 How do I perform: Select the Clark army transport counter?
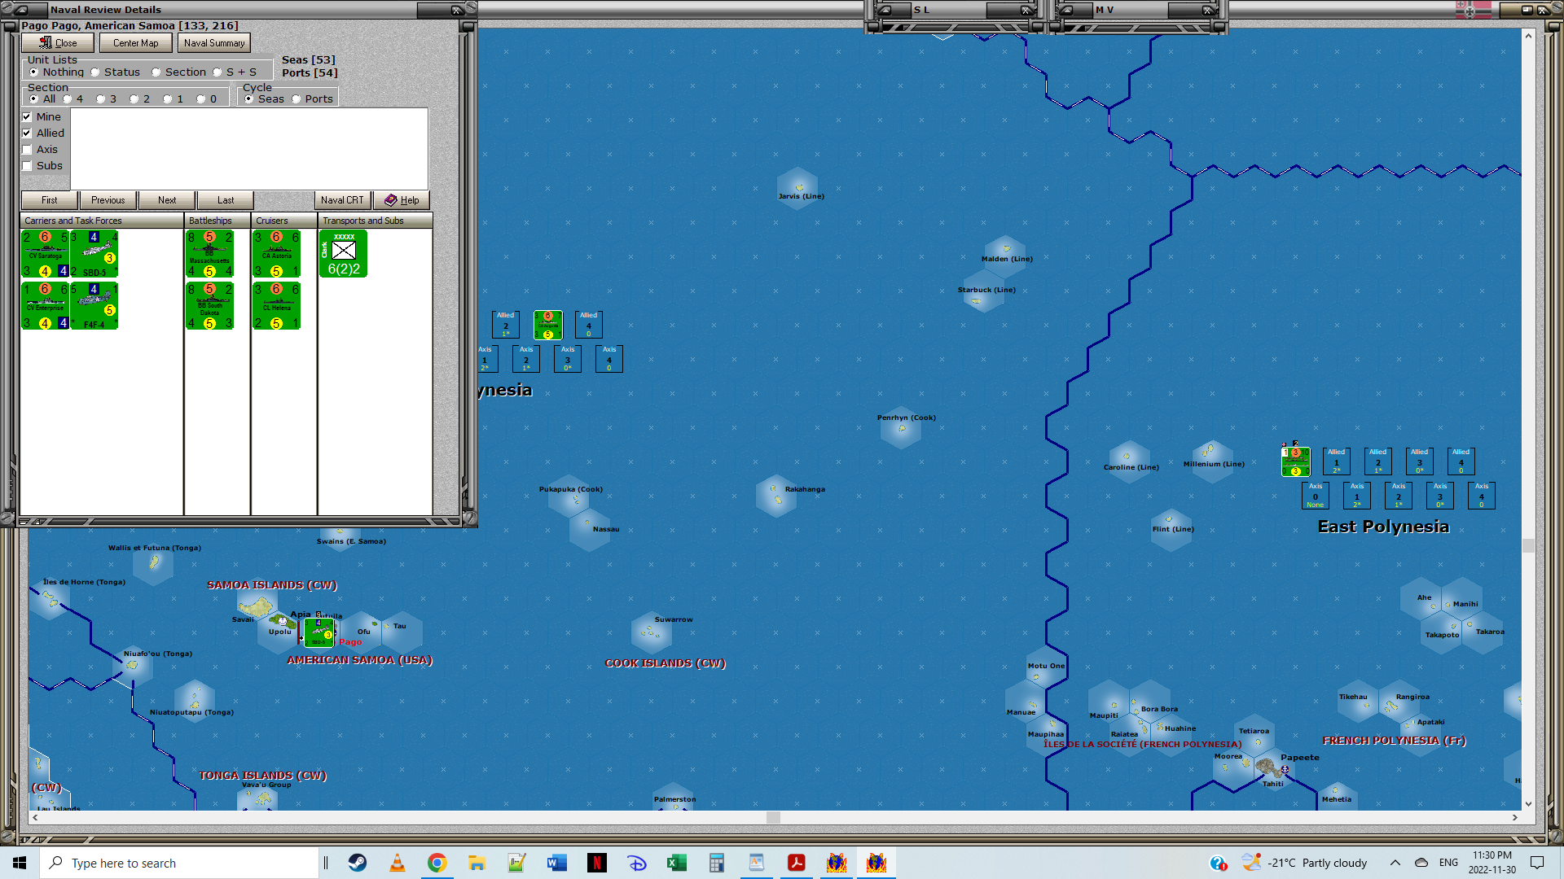point(343,254)
